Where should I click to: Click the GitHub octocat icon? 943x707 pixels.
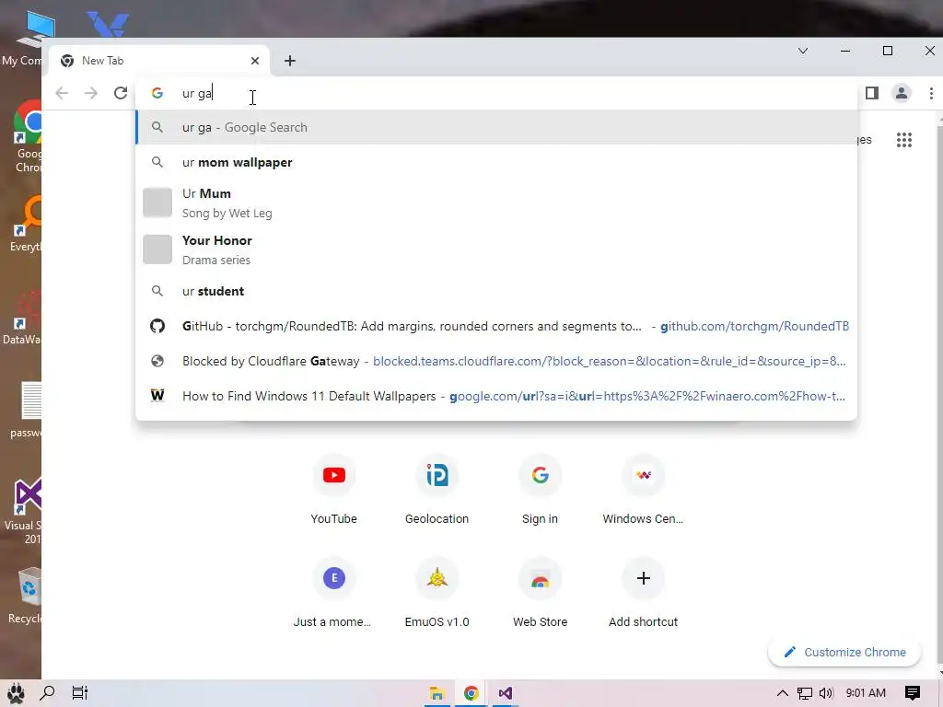coord(157,326)
